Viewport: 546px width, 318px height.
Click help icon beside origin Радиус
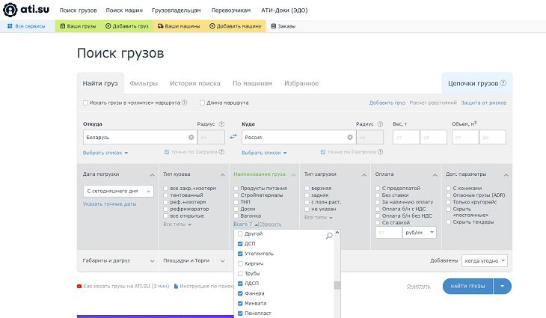tap(221, 124)
